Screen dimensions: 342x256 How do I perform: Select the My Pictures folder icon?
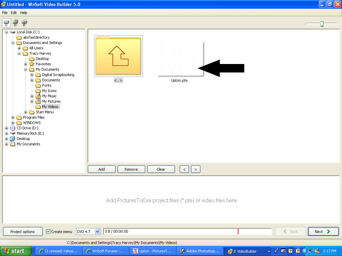coord(38,101)
